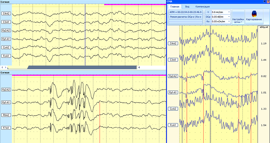Click the Режим расчета DCp-z Rx-z button
Screen dimensions: 270x143
[x=186, y=17]
